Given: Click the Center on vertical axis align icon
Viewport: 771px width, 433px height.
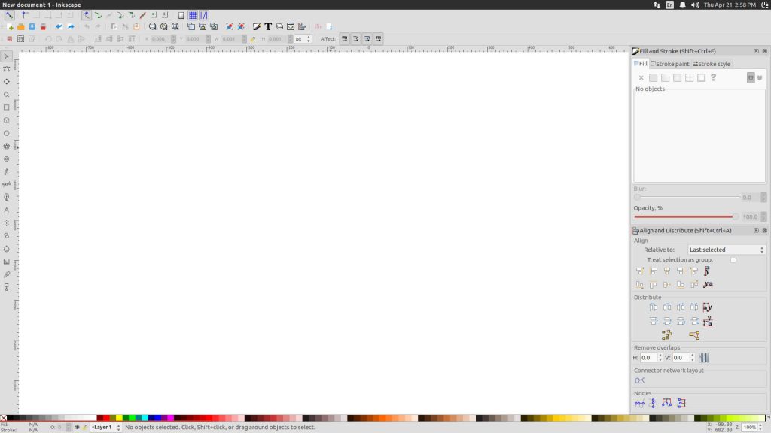Looking at the screenshot, I should (x=666, y=271).
